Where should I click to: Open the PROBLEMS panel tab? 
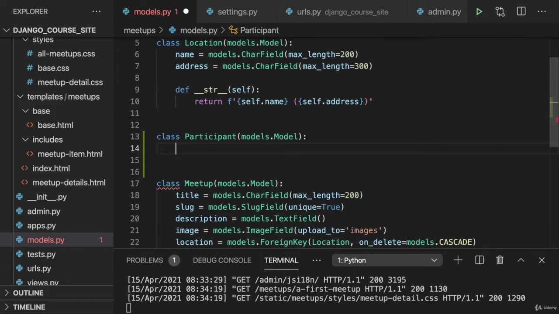tap(145, 260)
